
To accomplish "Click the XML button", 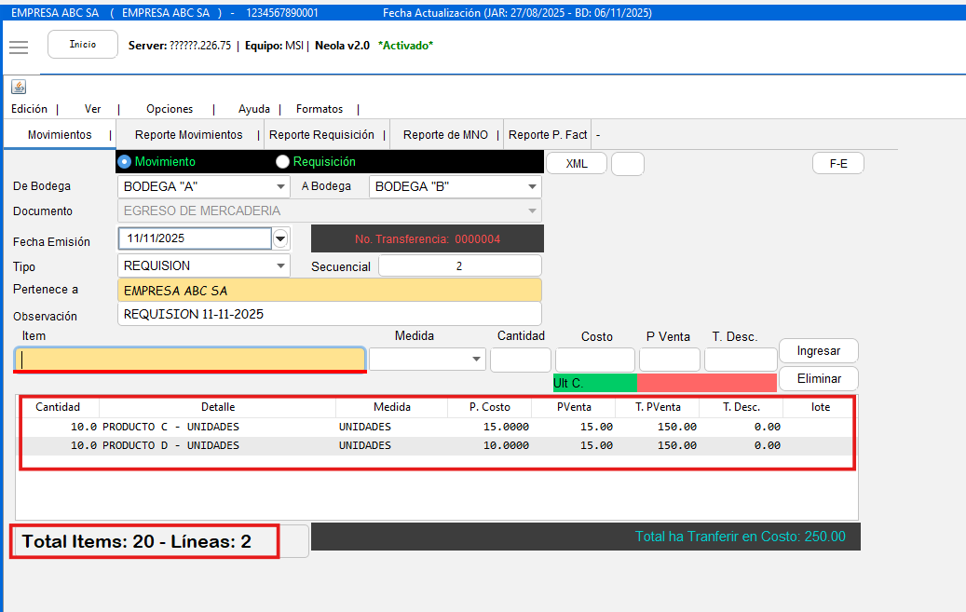I will pyautogui.click(x=577, y=163).
